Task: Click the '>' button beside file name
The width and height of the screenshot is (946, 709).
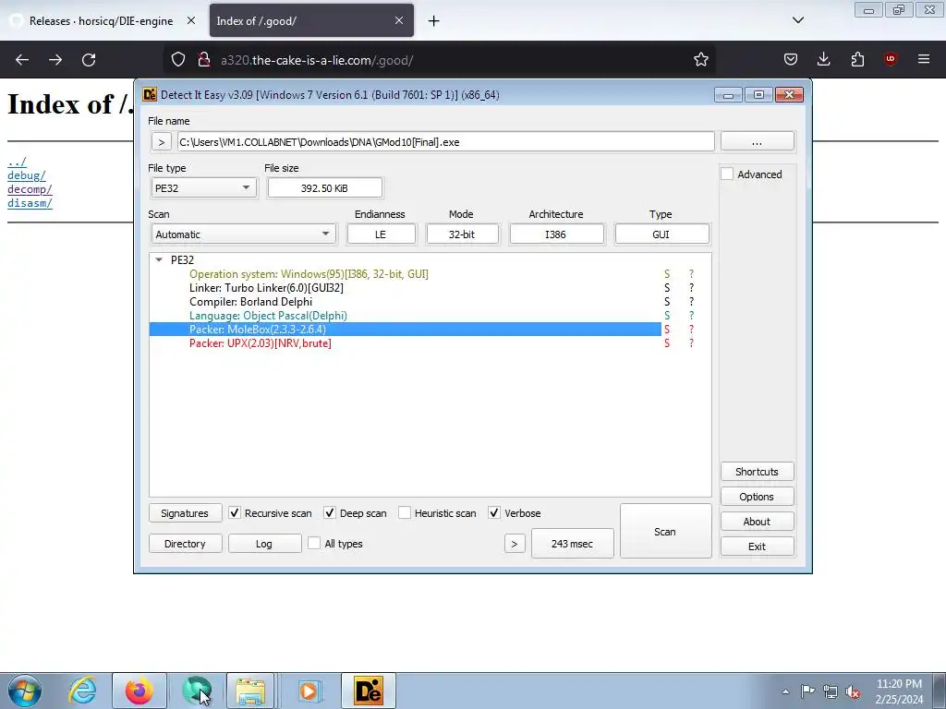Action: click(161, 142)
